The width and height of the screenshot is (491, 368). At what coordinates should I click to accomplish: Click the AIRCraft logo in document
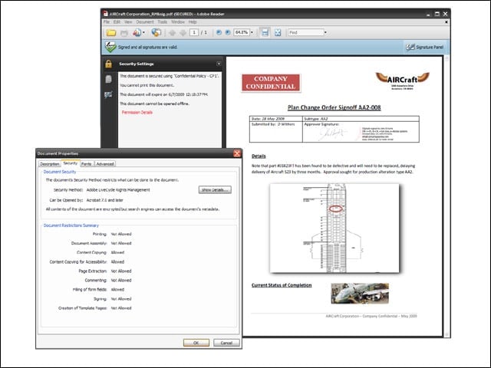(x=402, y=80)
